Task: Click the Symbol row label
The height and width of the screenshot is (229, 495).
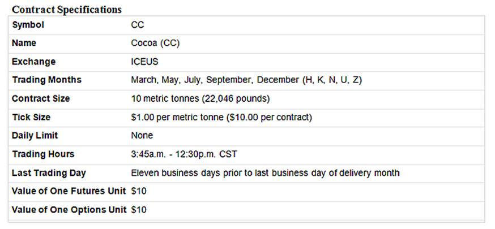Action: coord(28,25)
